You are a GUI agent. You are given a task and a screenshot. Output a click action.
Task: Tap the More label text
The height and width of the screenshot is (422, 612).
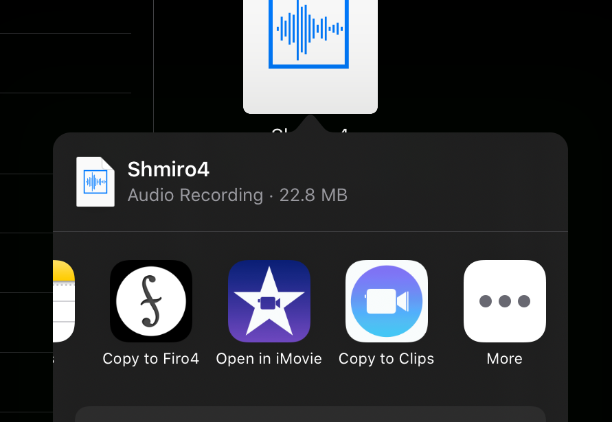[x=504, y=358]
